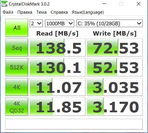The height and width of the screenshot is (133, 148).
Task: Open the drive selector C: 35% (10/28GB)
Action: point(110,24)
